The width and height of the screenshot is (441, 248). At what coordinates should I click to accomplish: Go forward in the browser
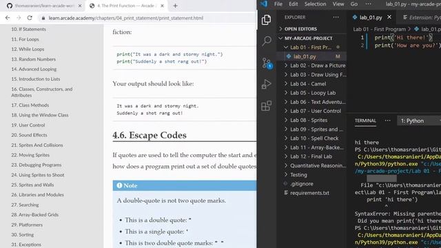[x=19, y=18]
